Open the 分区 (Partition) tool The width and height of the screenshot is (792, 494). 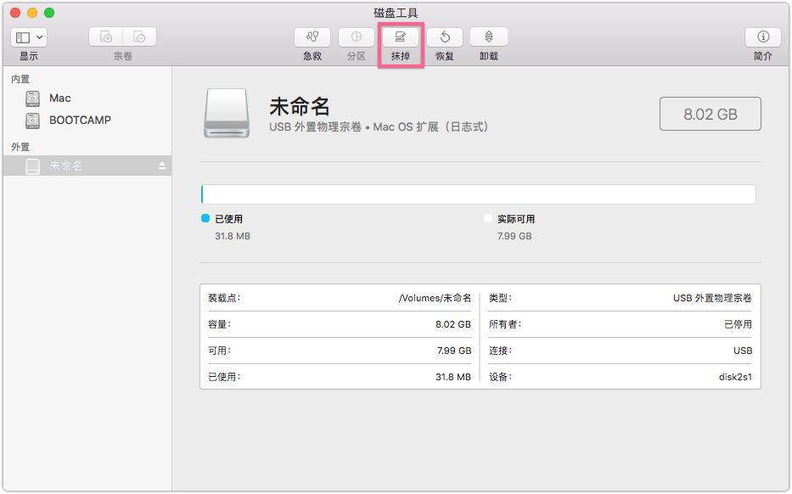356,37
